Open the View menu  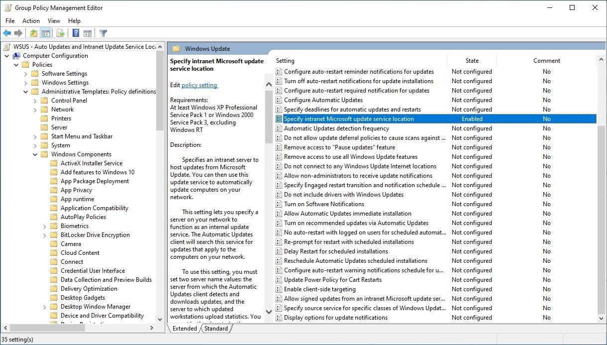54,21
